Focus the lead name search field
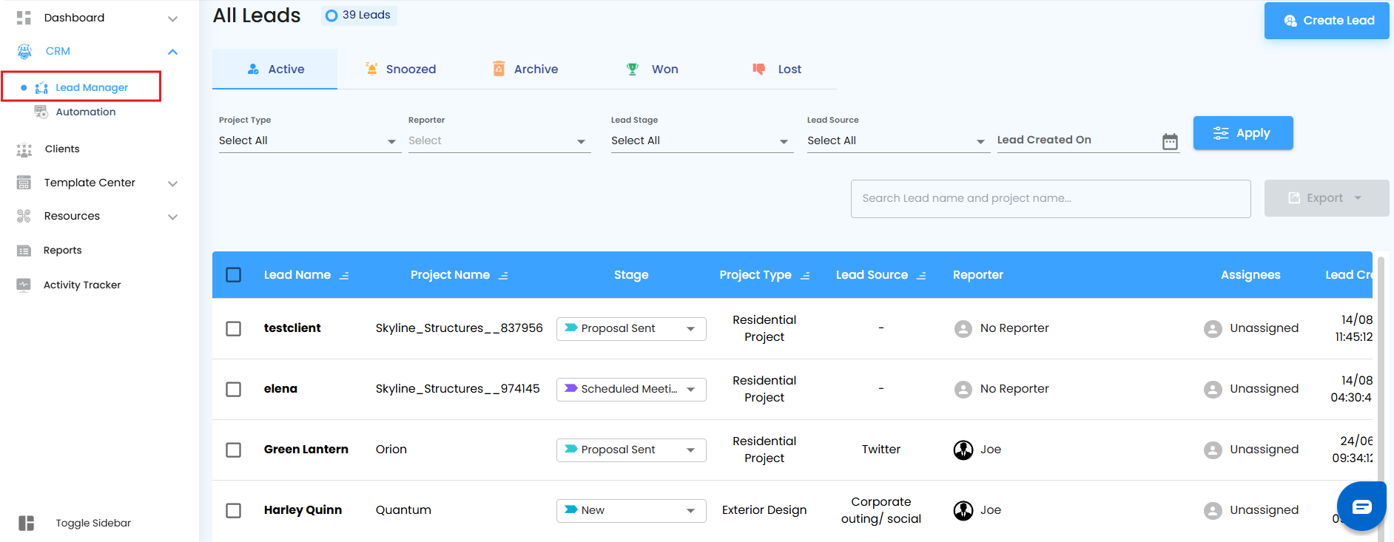Image resolution: width=1394 pixels, height=542 pixels. click(1050, 199)
